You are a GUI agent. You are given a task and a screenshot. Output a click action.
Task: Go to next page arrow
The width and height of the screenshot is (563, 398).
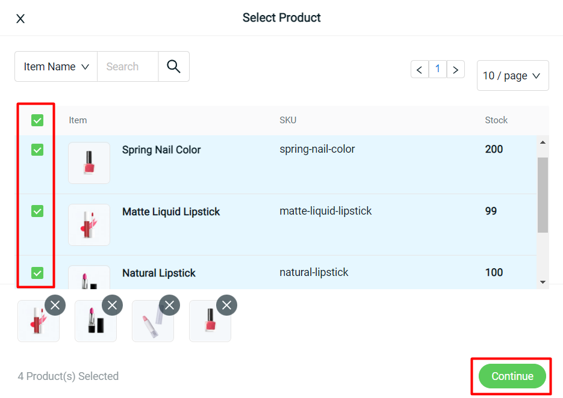click(x=456, y=69)
